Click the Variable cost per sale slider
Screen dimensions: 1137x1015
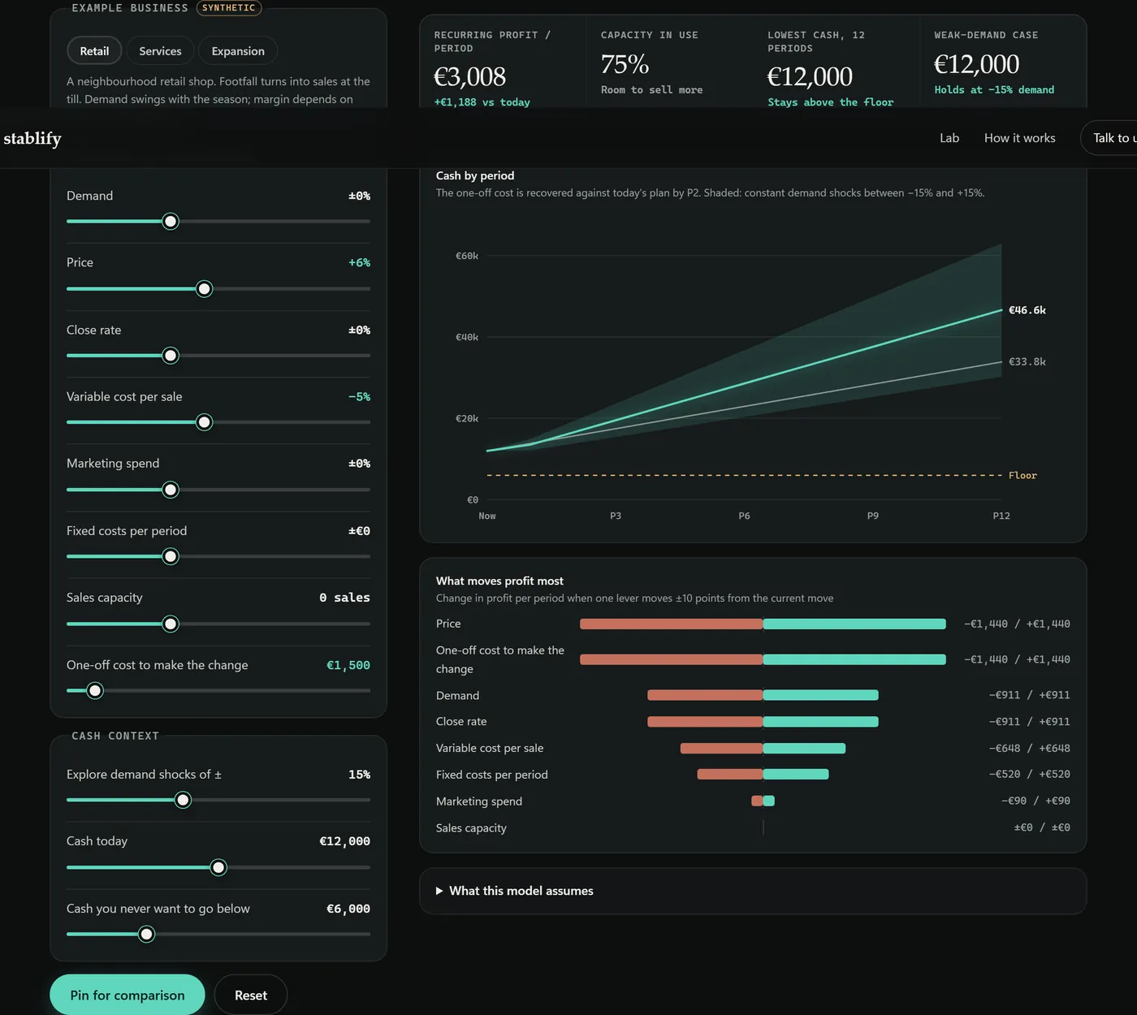(218, 422)
